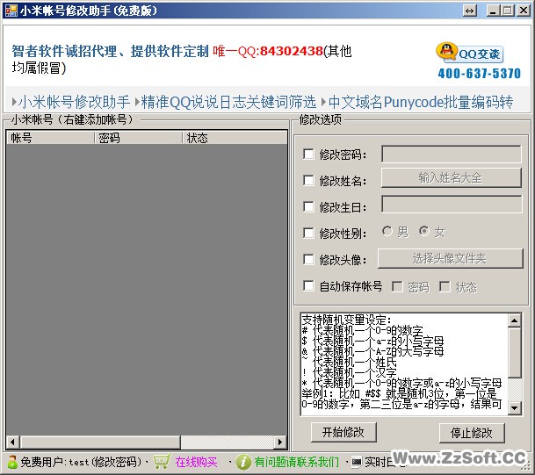Click the green info icon

click(x=243, y=462)
